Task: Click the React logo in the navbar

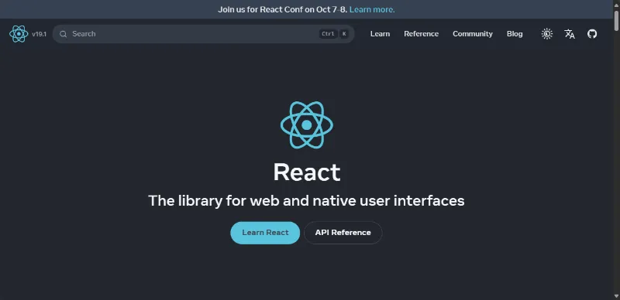Action: [19, 34]
